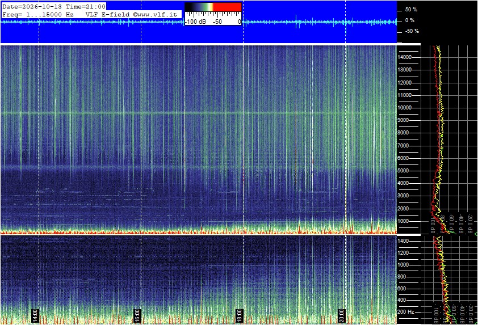Select the 'Freq= 1...15000 Hz' header text

pyautogui.click(x=38, y=14)
